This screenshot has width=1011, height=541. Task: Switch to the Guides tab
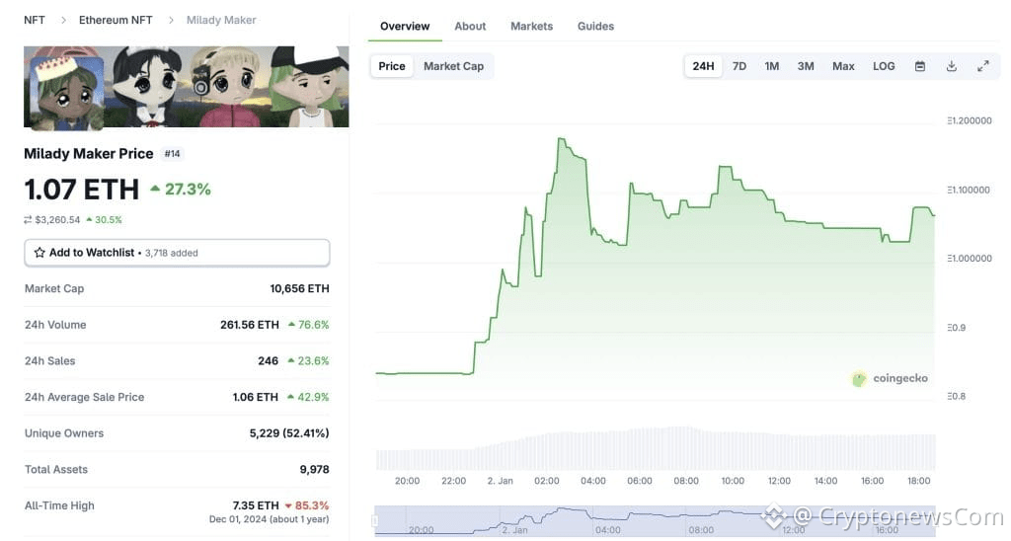[x=595, y=26]
